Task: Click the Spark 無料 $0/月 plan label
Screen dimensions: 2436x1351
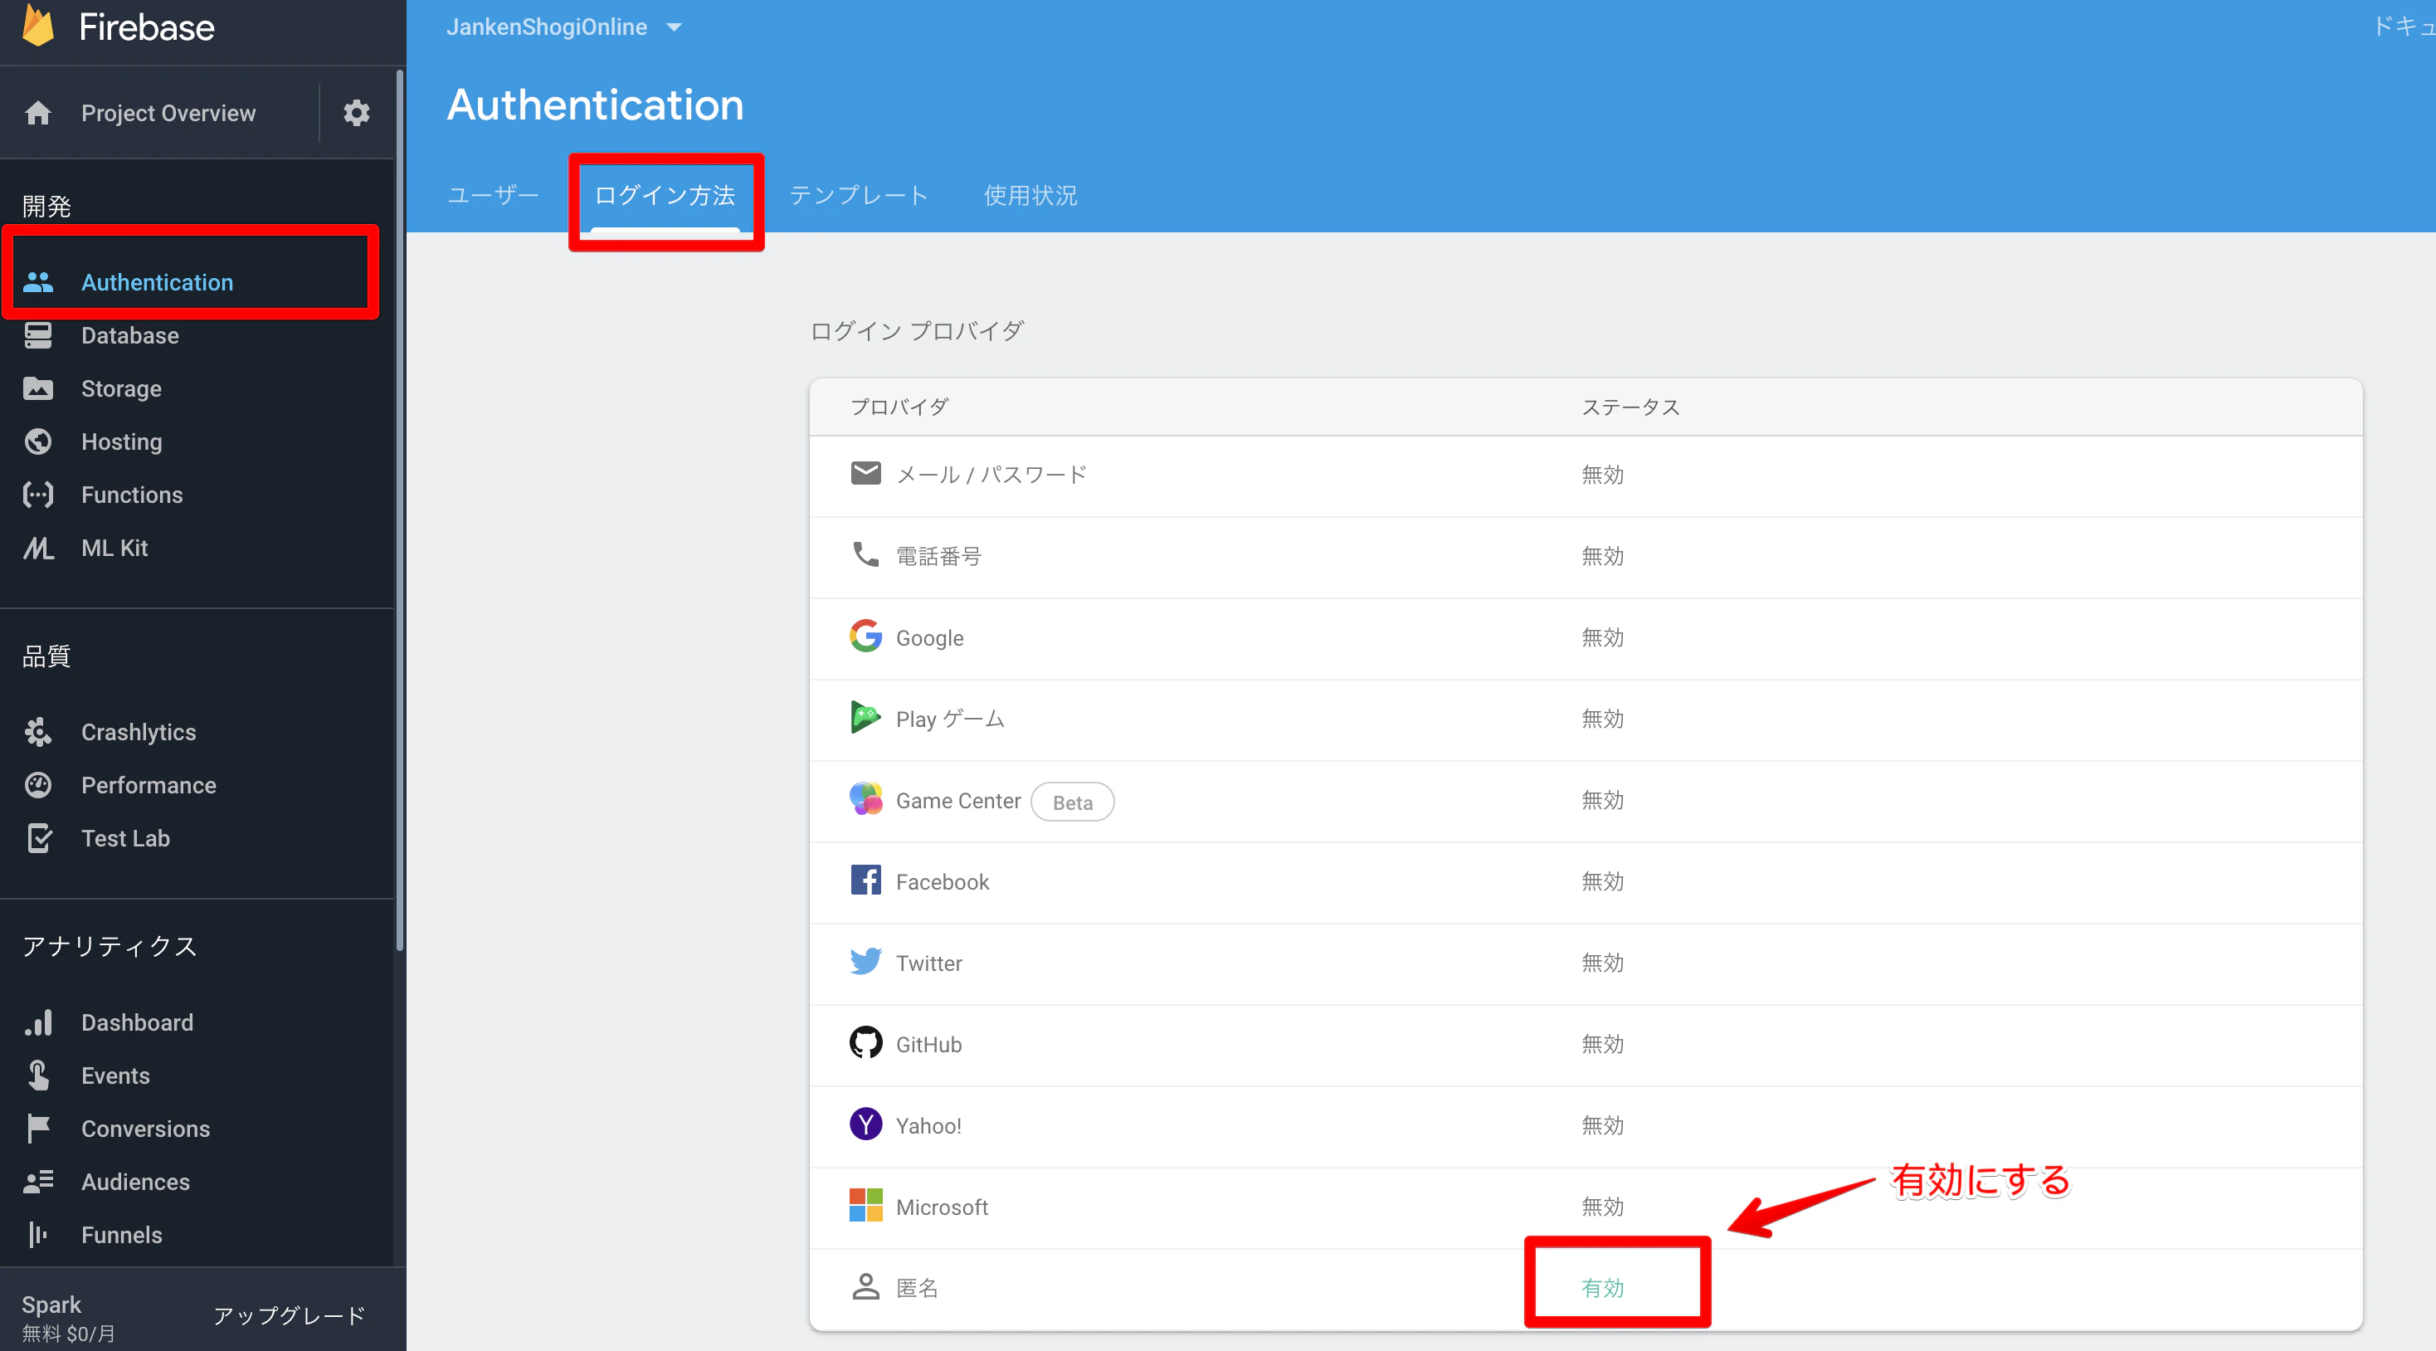Action: pyautogui.click(x=68, y=1318)
